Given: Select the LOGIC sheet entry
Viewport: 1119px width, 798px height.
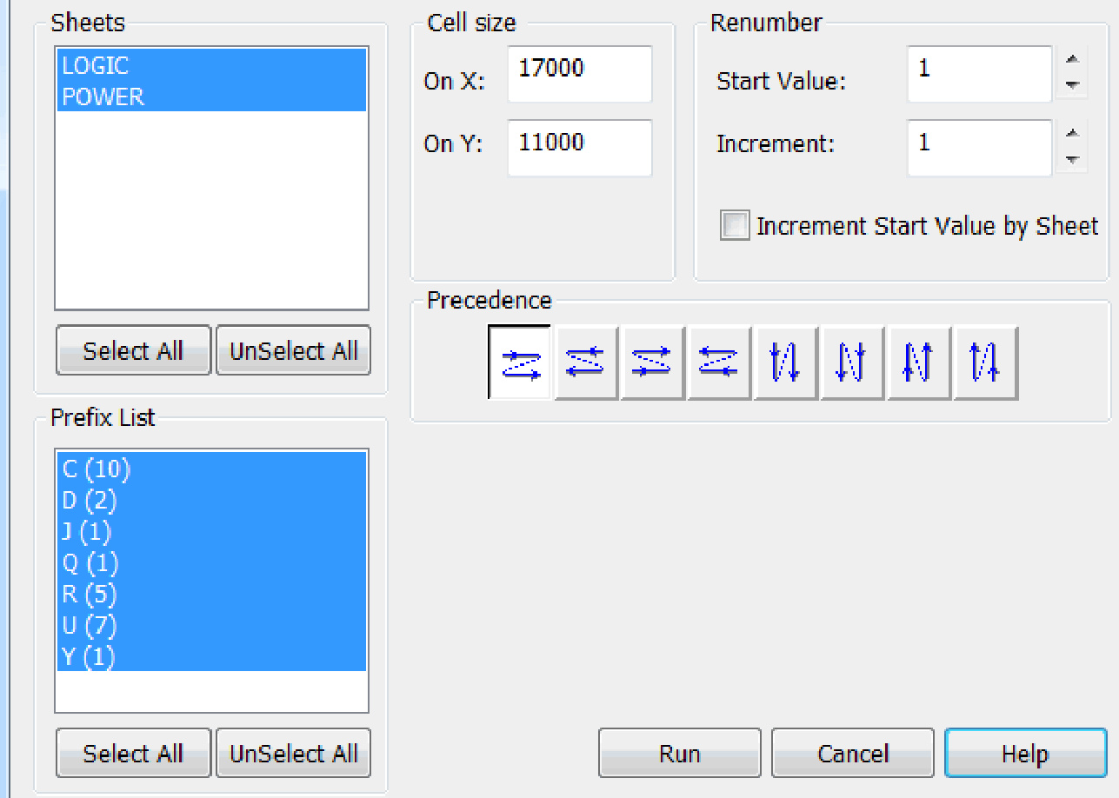Looking at the screenshot, I should click(96, 65).
